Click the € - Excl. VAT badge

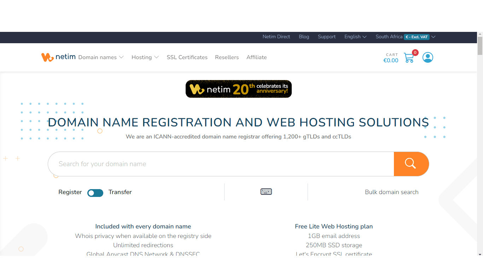click(x=417, y=37)
